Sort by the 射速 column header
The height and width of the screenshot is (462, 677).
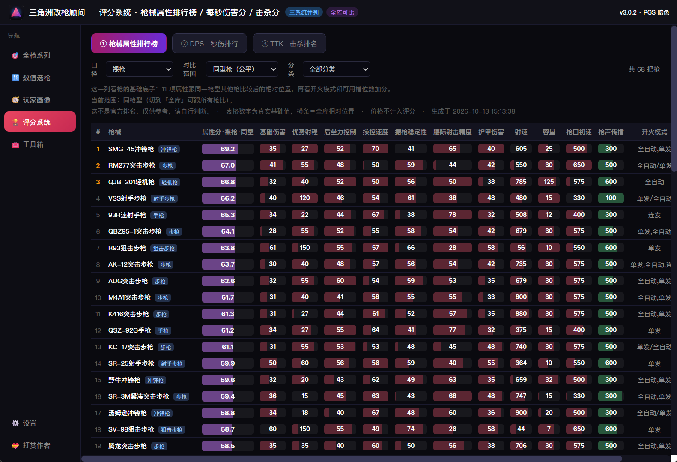coord(521,132)
